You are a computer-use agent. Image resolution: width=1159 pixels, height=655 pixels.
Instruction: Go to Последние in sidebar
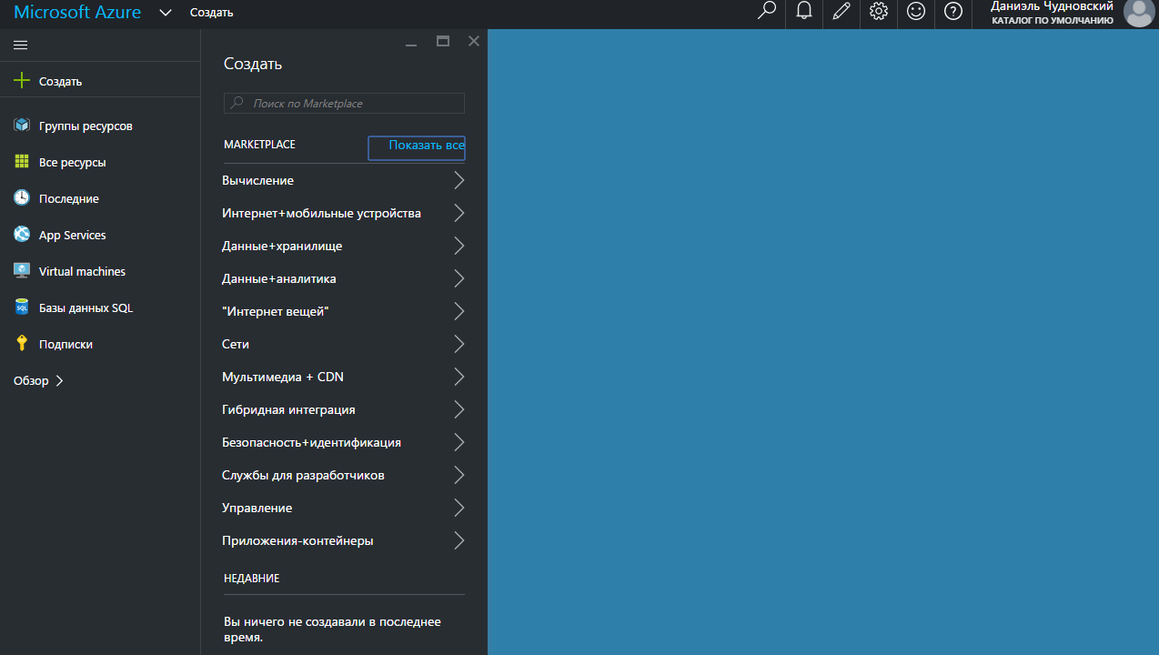click(x=69, y=198)
